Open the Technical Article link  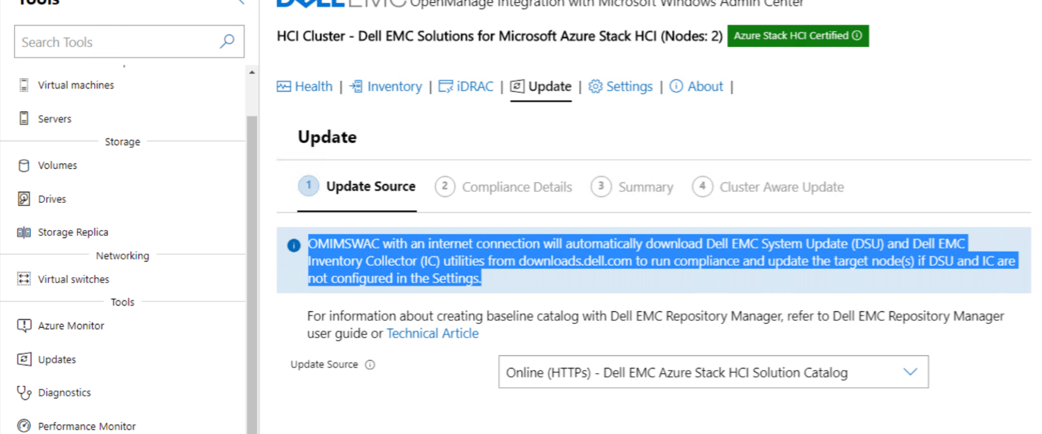433,333
